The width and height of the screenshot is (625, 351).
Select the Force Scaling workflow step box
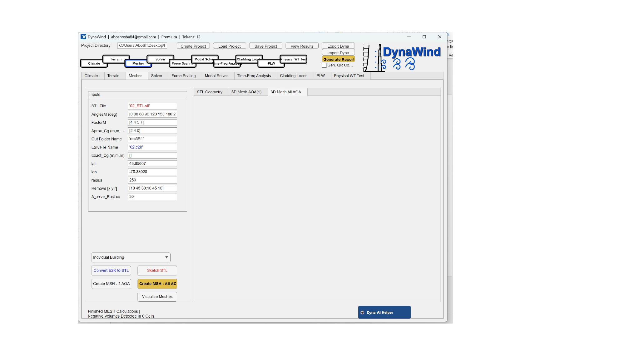pos(182,63)
